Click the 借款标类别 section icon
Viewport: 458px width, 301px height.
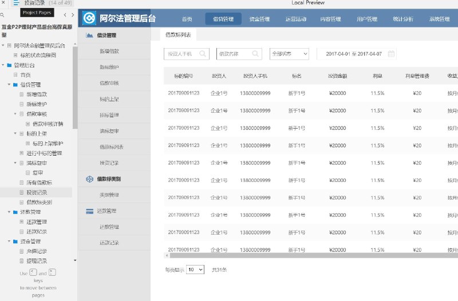pos(90,179)
